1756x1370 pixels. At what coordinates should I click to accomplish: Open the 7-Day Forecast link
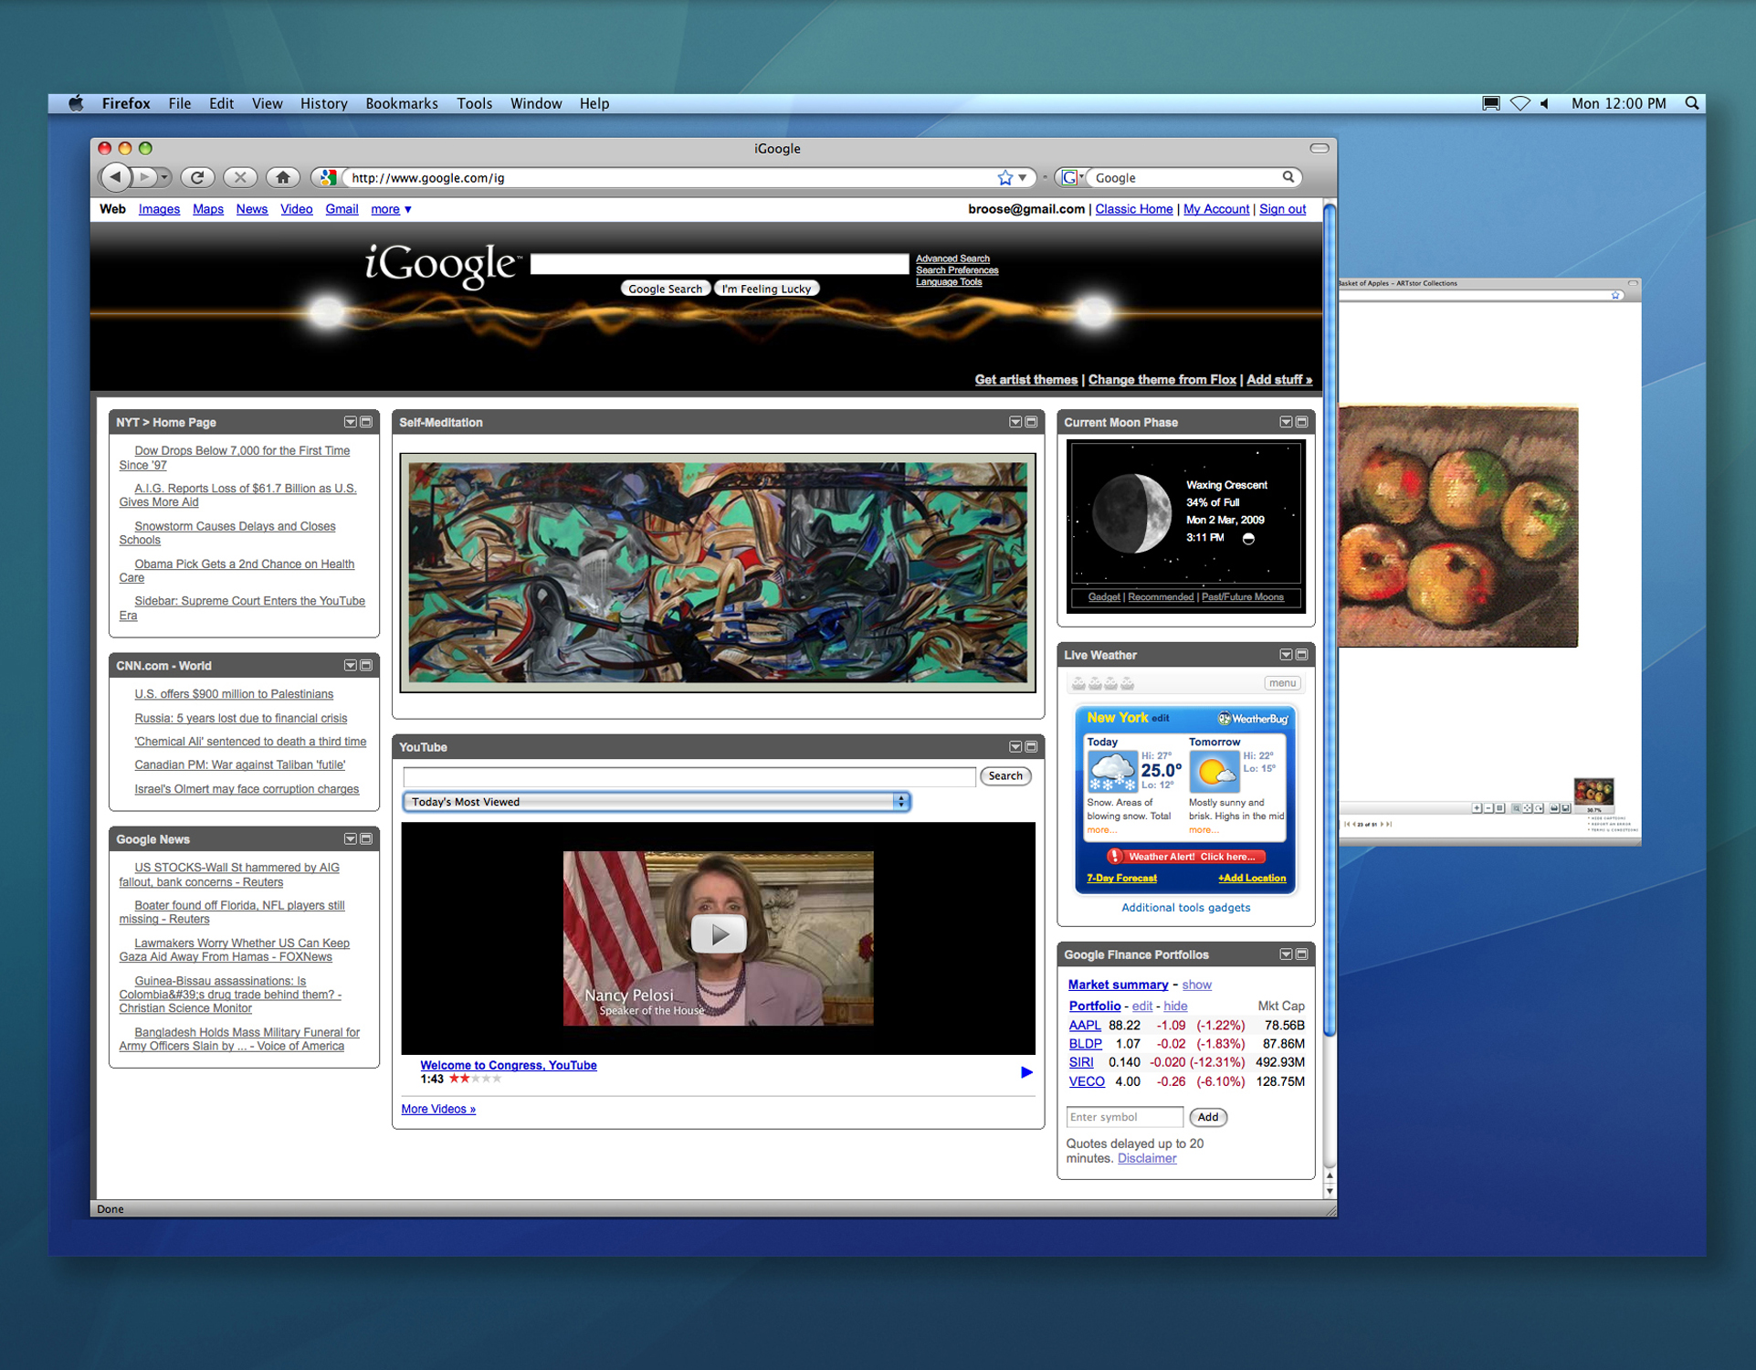(1121, 878)
